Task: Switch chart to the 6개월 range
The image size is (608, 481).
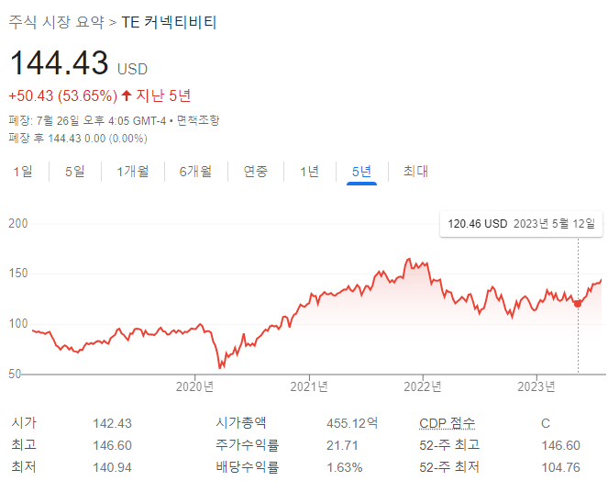Action: click(195, 172)
